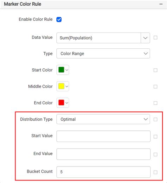Open the Distribution Type Optimal dropdown
The height and width of the screenshot is (183, 167).
[x=103, y=119]
